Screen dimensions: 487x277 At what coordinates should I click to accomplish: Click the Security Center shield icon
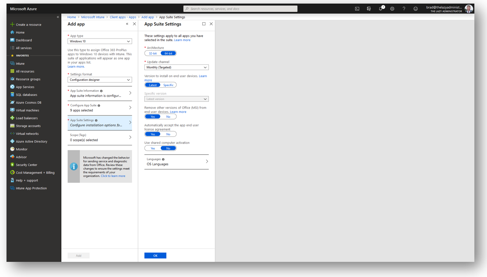point(12,164)
